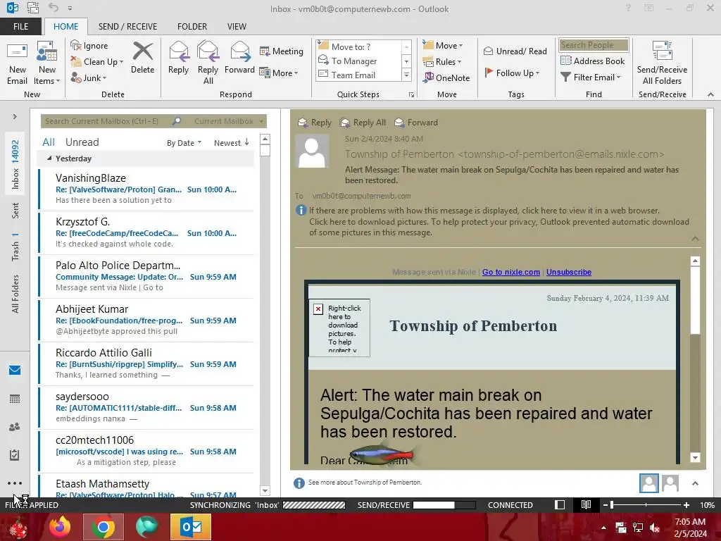This screenshot has height=541, width=721.
Task: Switch to the FOLDER tab
Action: pyautogui.click(x=192, y=27)
